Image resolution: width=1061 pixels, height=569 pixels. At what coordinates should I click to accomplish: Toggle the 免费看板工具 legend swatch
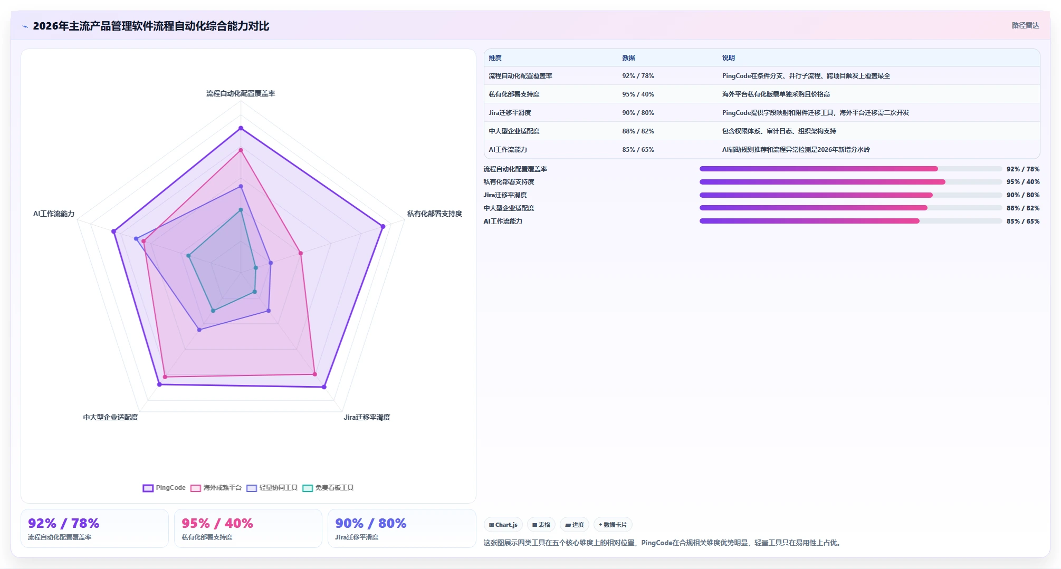[307, 488]
